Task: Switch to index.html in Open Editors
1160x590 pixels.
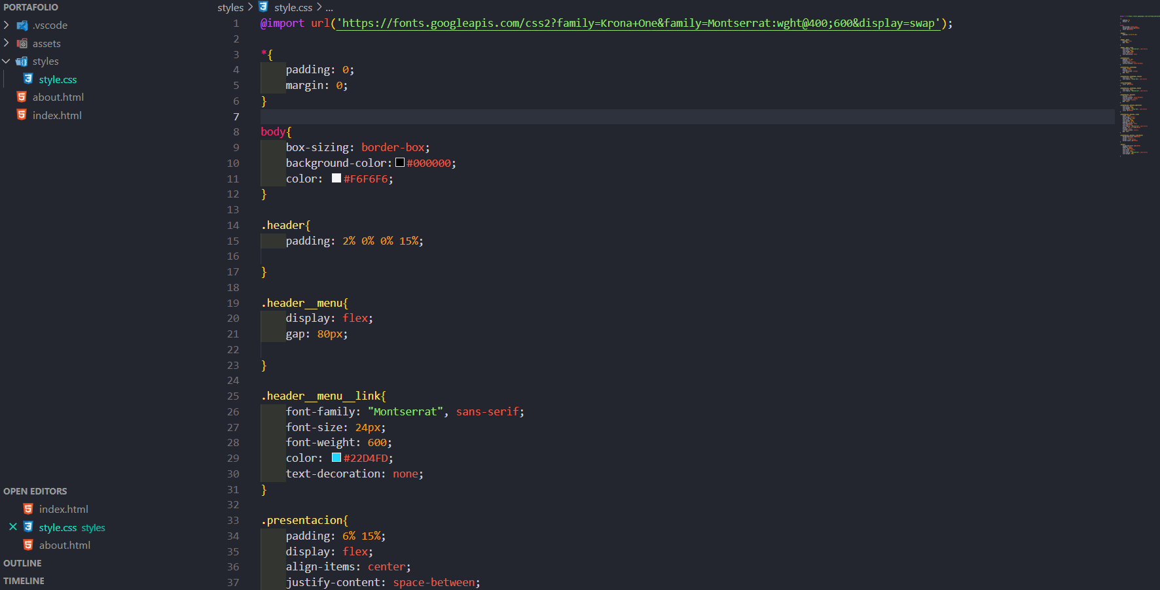Action: pos(63,510)
